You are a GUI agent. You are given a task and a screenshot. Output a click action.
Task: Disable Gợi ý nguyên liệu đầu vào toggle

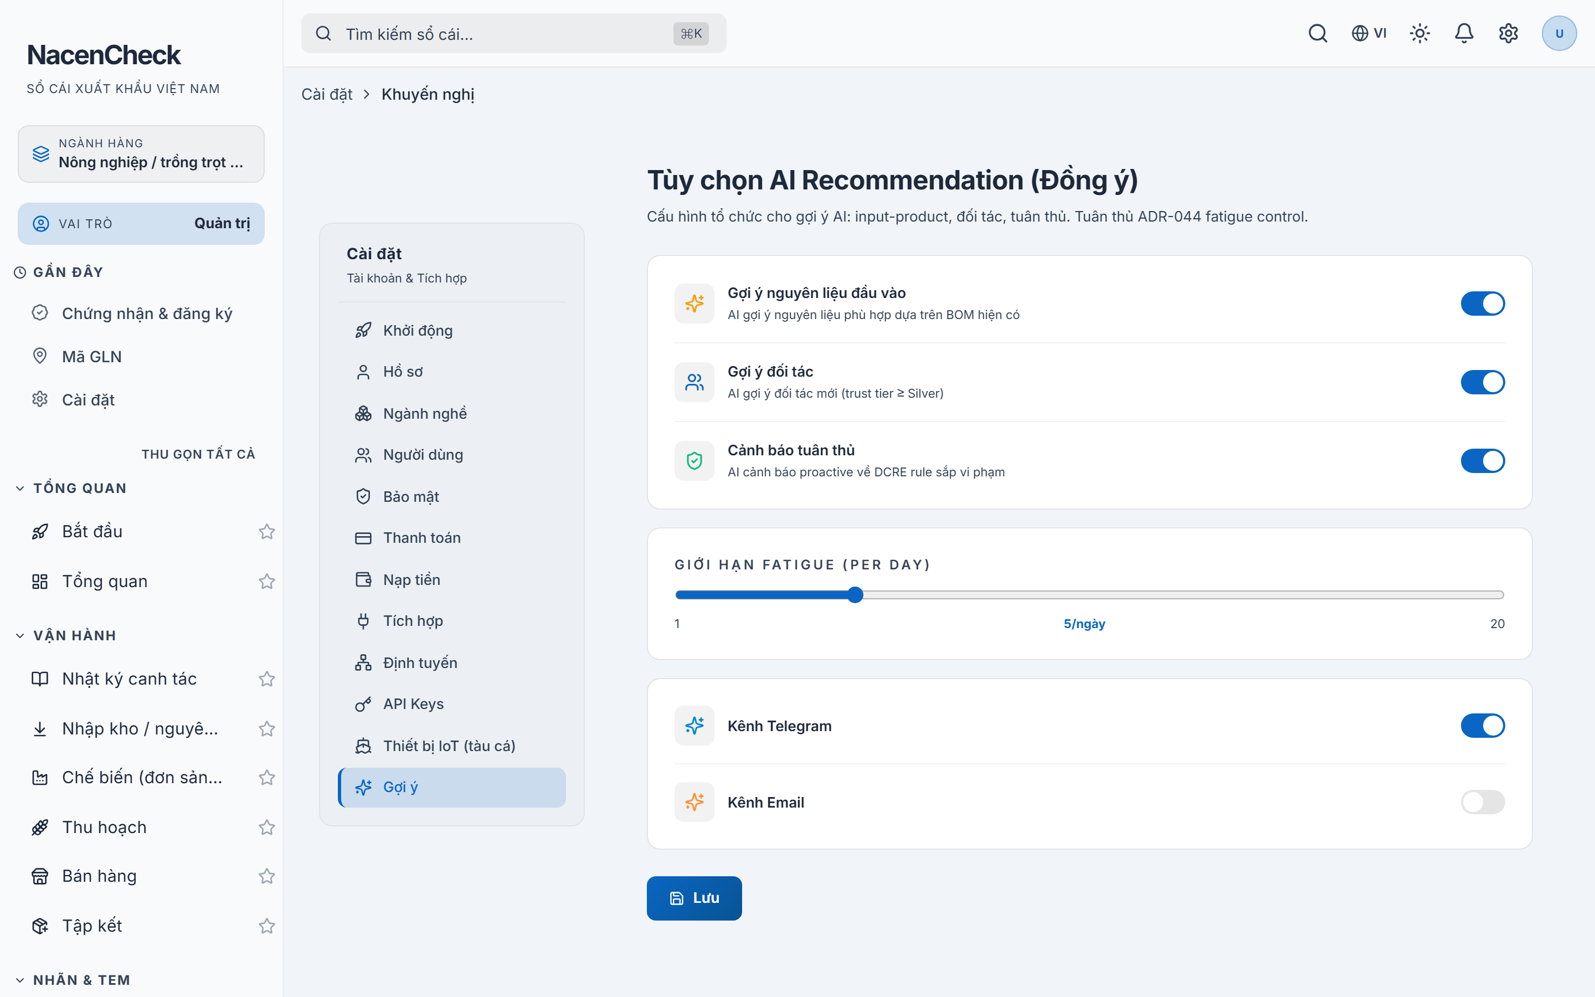pos(1482,304)
